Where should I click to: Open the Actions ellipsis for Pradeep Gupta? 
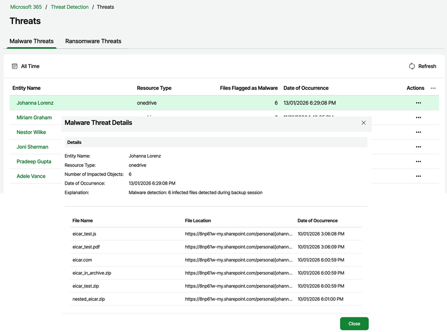tap(418, 161)
